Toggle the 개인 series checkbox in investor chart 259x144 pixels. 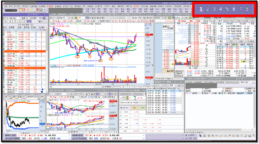coord(7,101)
